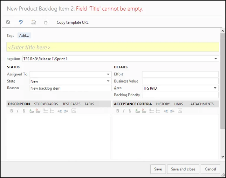Toggle Underline in Acceptance Criteria editor
The image size is (226, 178).
[x=130, y=111]
